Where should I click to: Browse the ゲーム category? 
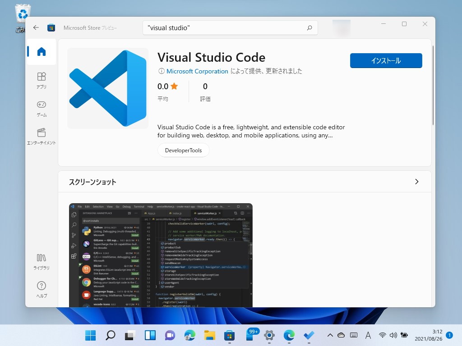pyautogui.click(x=41, y=108)
